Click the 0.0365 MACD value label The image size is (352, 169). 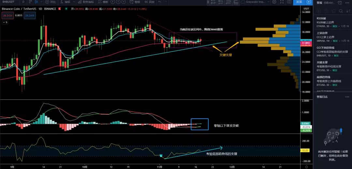(x=306, y=123)
